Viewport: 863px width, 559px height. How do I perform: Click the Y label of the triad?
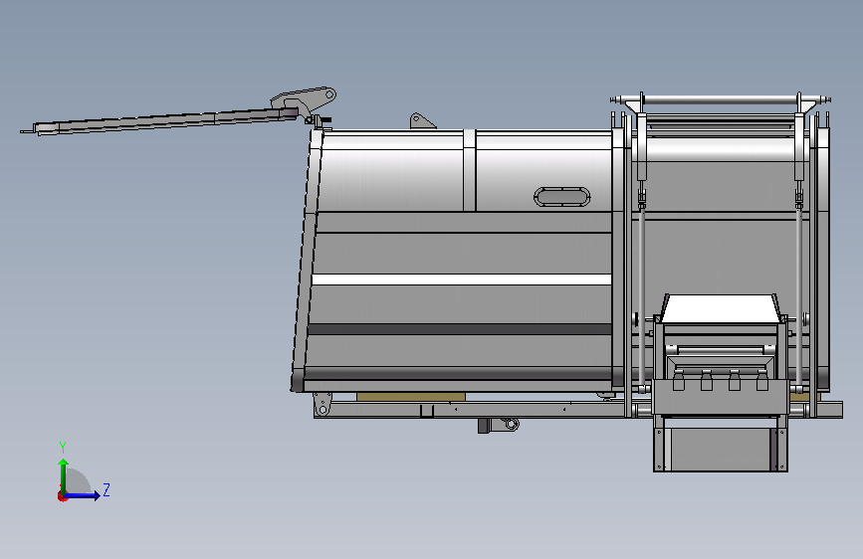coord(63,447)
